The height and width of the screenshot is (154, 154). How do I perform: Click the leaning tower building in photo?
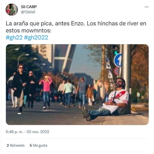click(x=64, y=58)
